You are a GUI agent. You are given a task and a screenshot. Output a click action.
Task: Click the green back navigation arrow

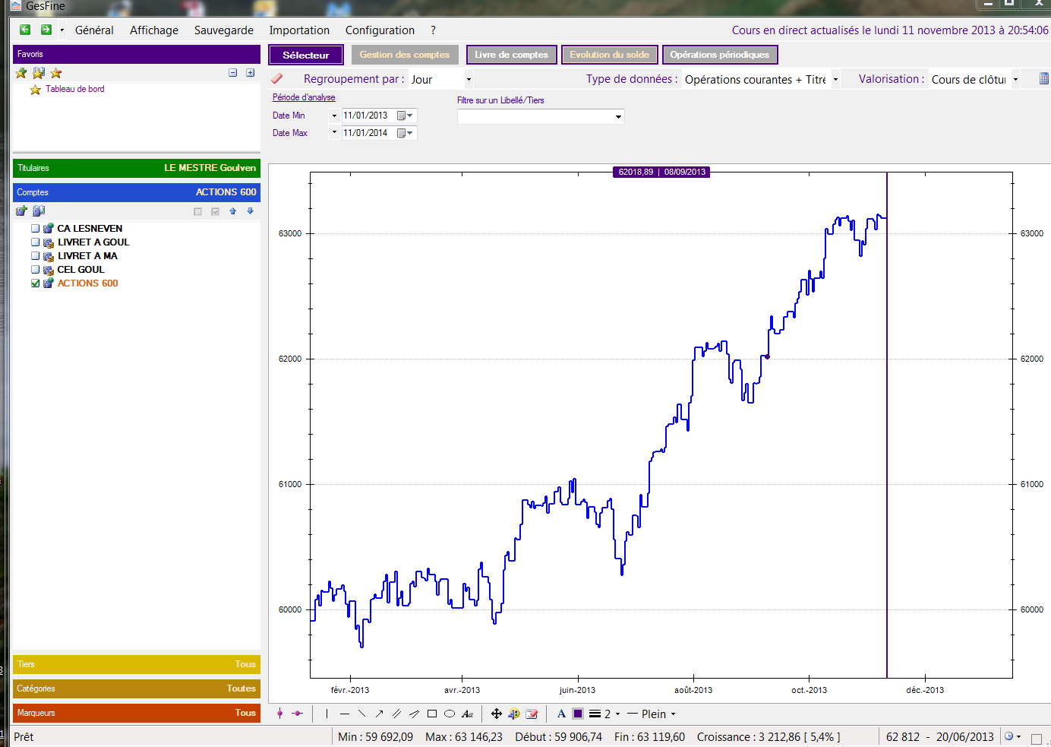tap(25, 30)
